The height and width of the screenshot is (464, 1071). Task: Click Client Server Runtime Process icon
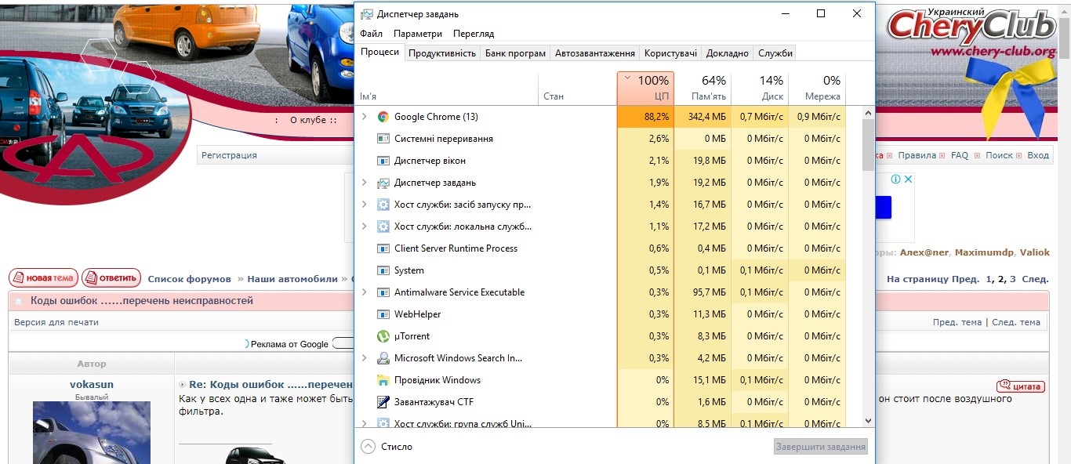click(383, 248)
